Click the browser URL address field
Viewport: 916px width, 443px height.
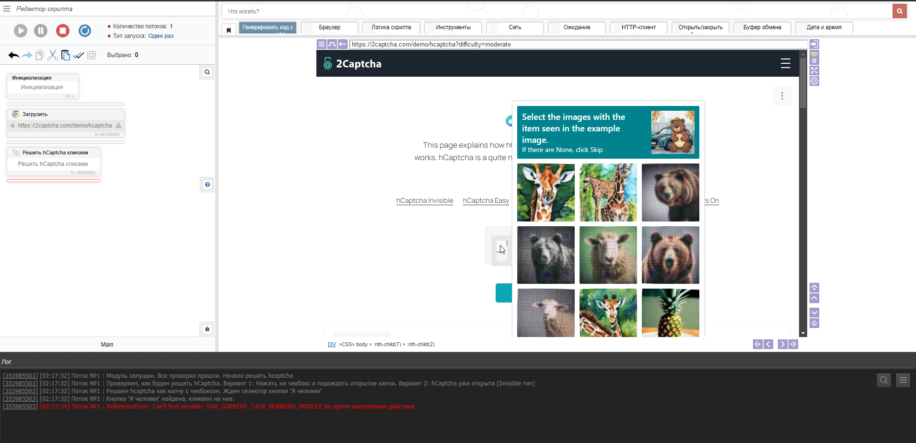tap(578, 44)
